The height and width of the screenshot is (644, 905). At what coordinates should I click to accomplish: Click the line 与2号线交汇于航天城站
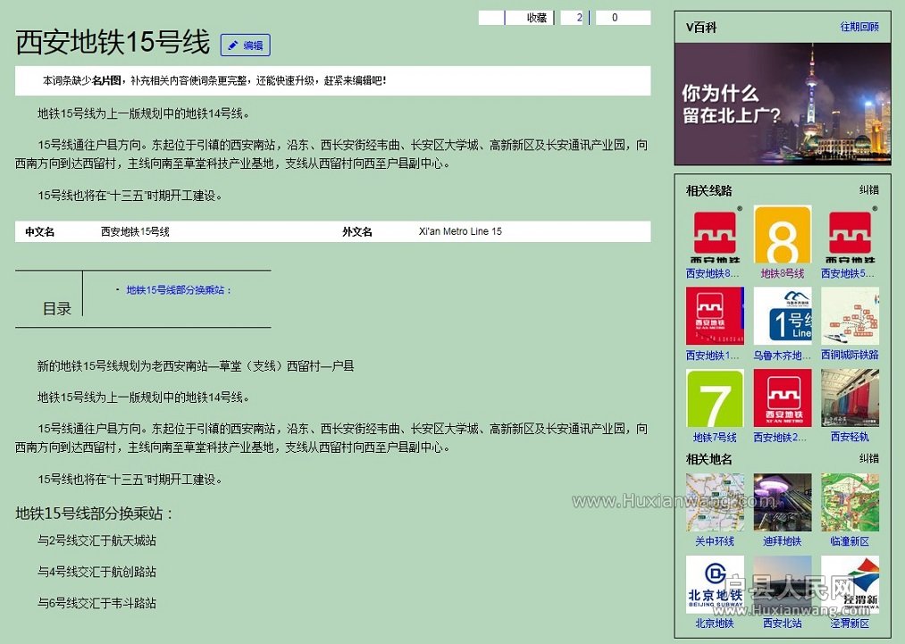pyautogui.click(x=97, y=540)
